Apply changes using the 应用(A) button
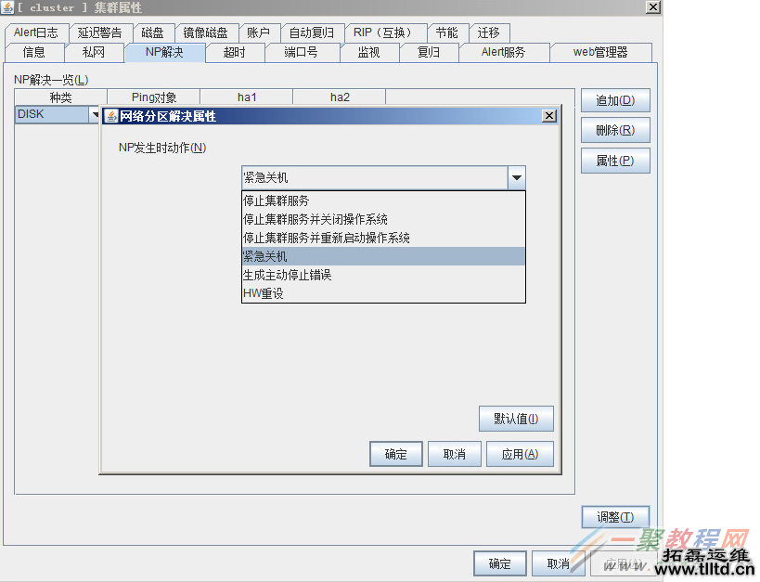This screenshot has width=760, height=582. pyautogui.click(x=520, y=453)
